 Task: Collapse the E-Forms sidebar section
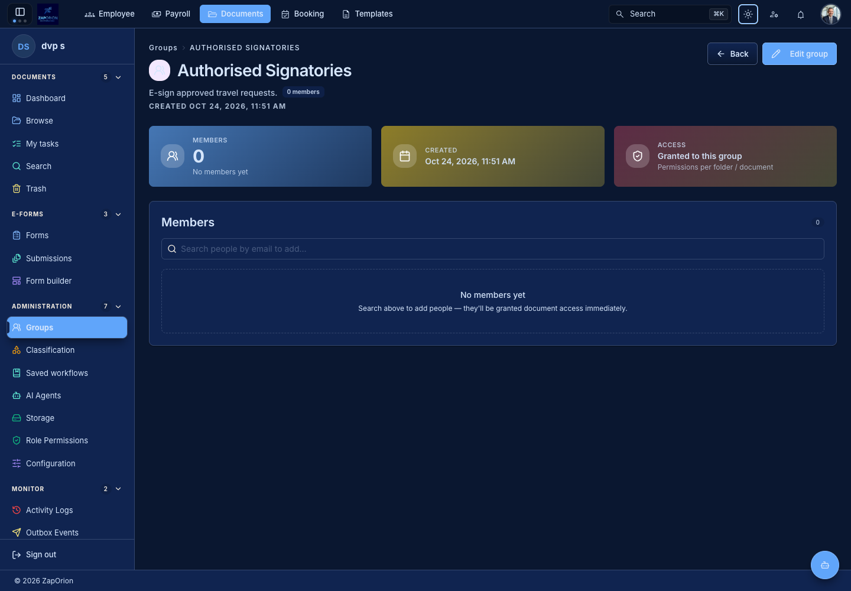coord(118,215)
